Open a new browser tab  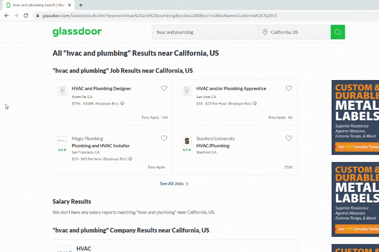pyautogui.click(x=81, y=5)
